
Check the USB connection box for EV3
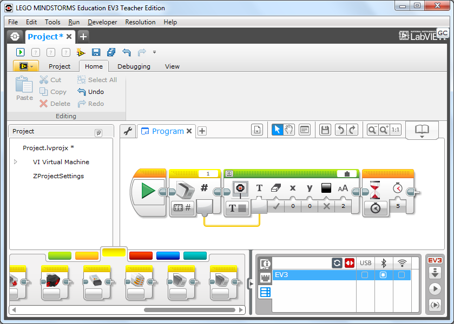365,275
